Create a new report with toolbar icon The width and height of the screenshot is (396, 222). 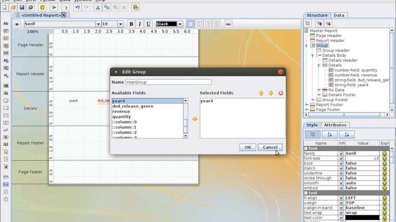[x=4, y=7]
